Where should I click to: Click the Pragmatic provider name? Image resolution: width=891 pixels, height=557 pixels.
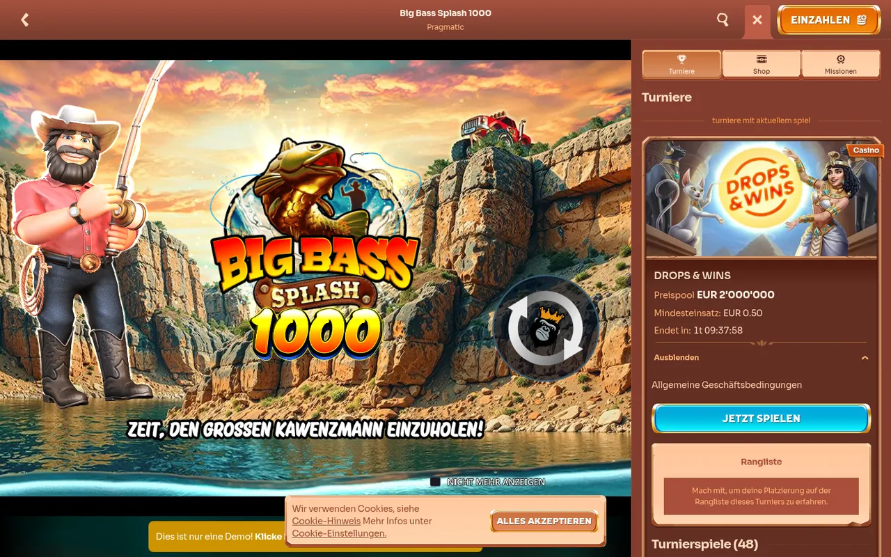coord(445,27)
